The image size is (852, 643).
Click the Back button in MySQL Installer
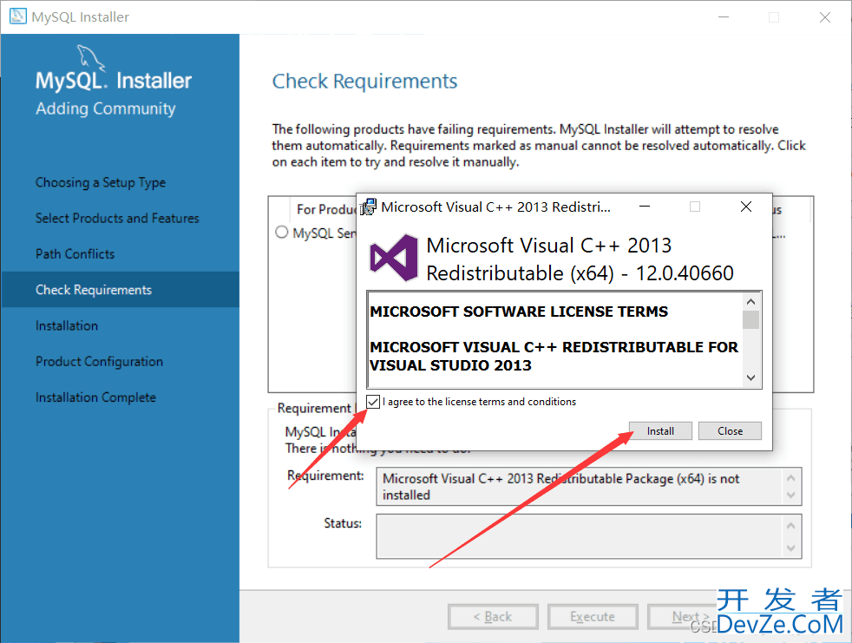493,617
